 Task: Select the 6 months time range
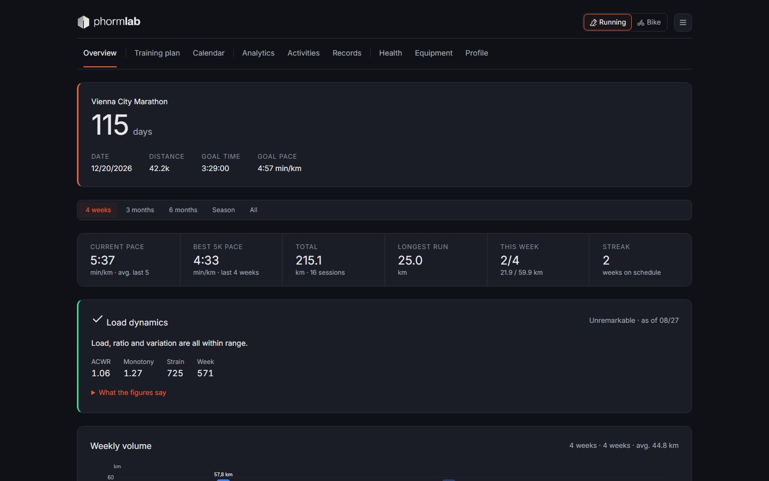(183, 210)
